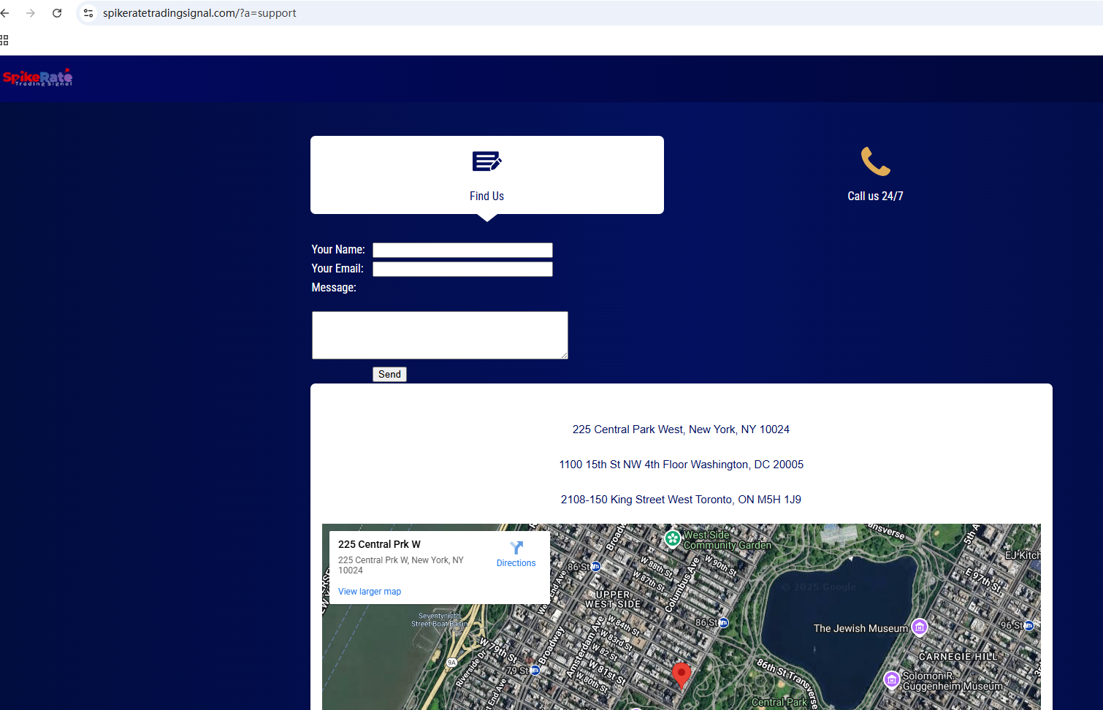Open the View larger map link
1103x710 pixels.
point(370,592)
